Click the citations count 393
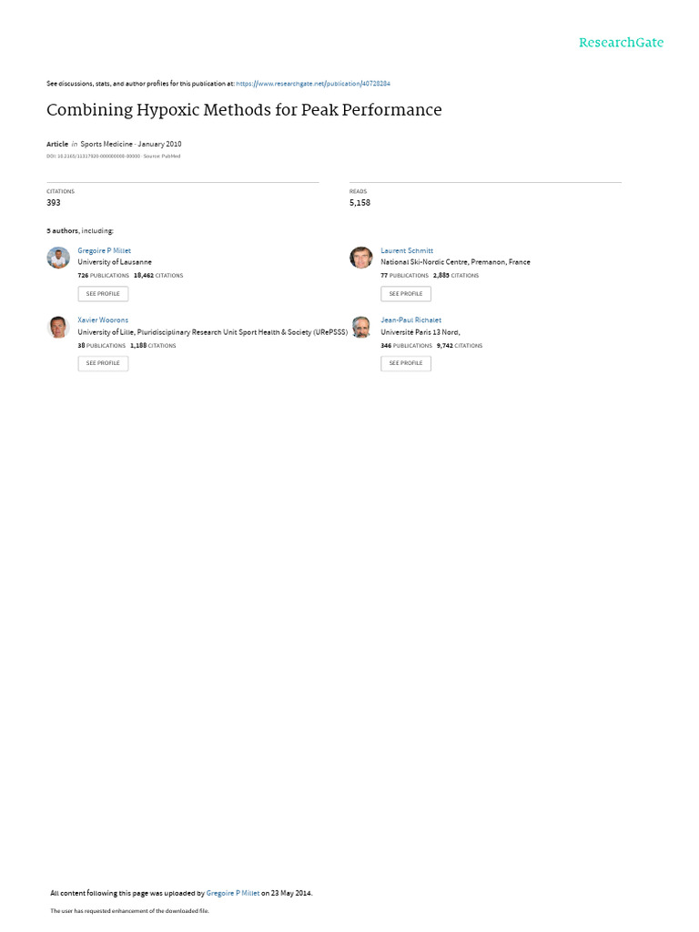Image resolution: width=699 pixels, height=932 pixels. pos(54,203)
